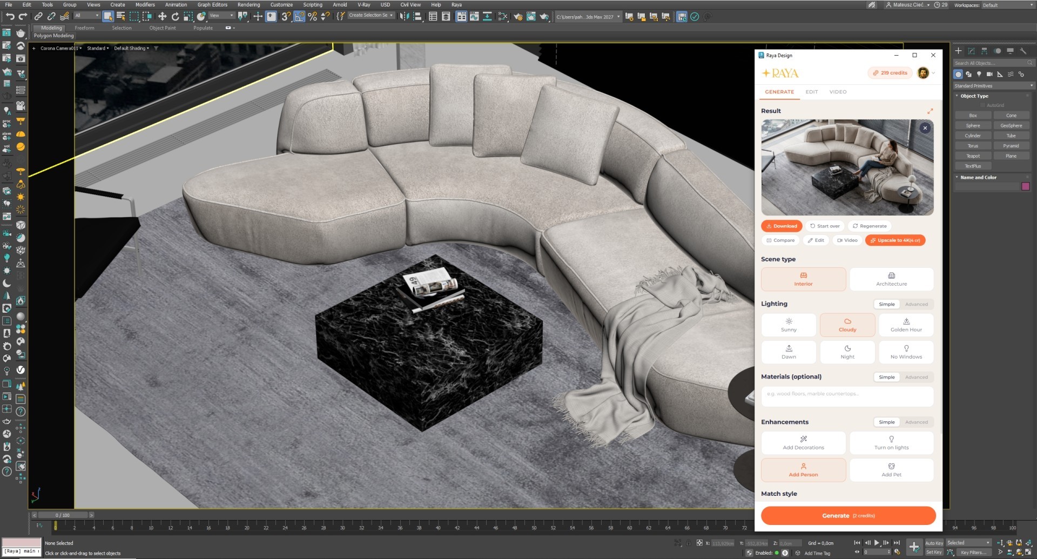Activate the Select Object tool
Image resolution: width=1037 pixels, height=559 pixels.
pos(108,17)
